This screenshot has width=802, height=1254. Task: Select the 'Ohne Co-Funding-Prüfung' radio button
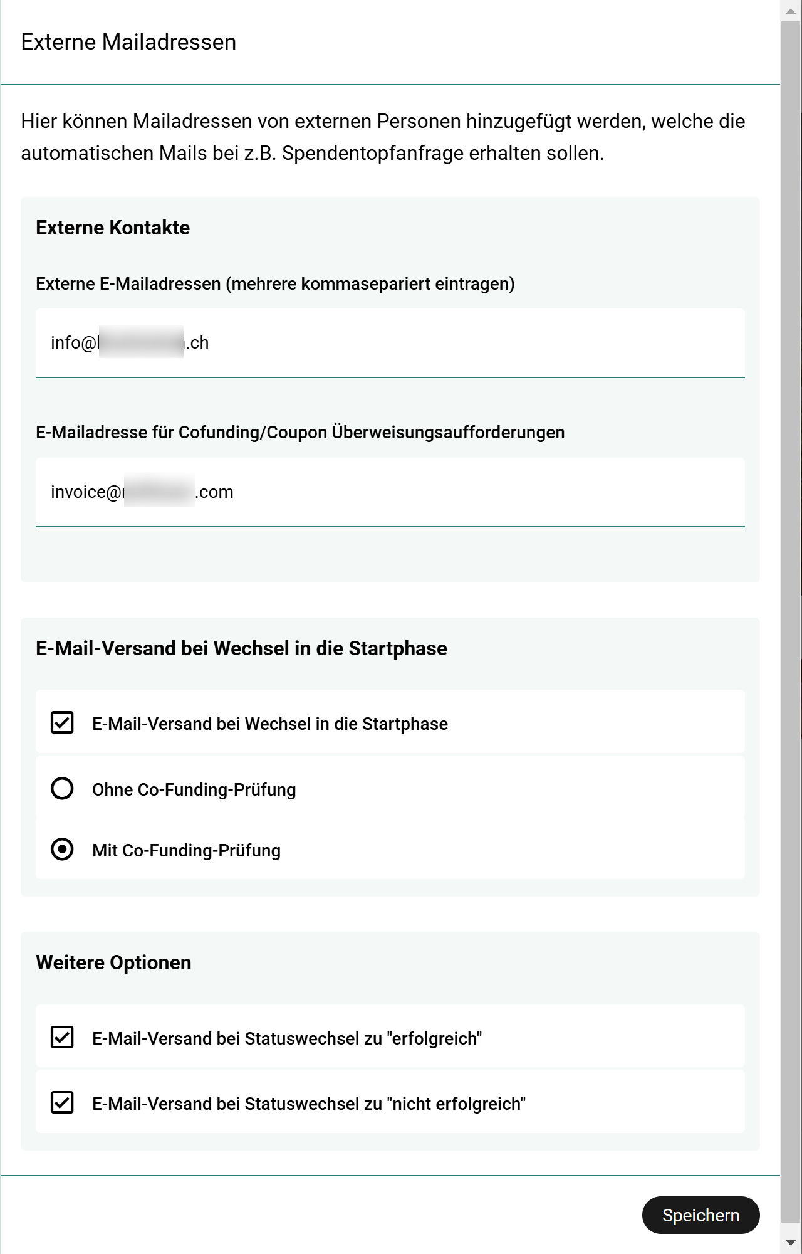pos(62,789)
